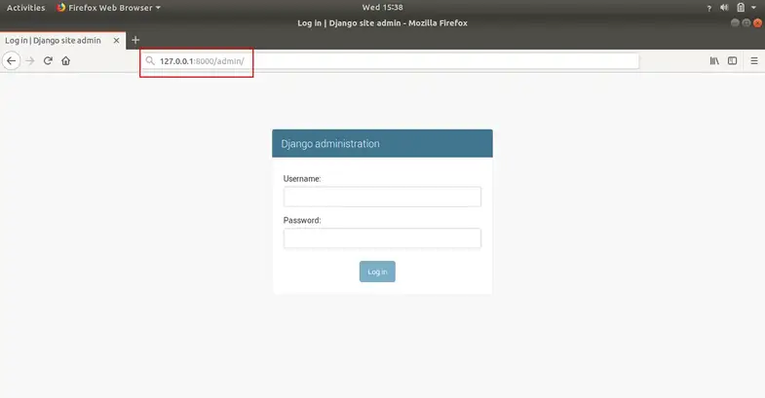This screenshot has width=765, height=398.
Task: Maximize the Firefox window
Action: click(x=746, y=23)
